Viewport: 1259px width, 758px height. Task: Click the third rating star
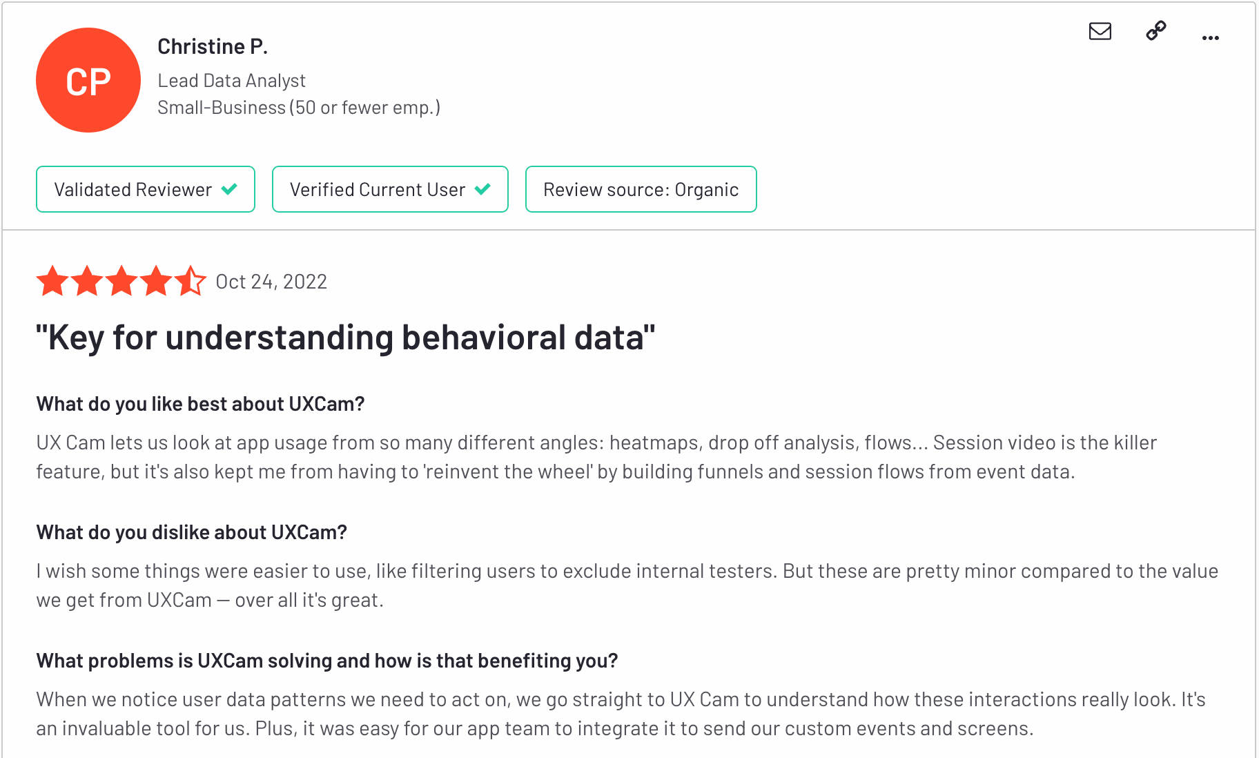[121, 282]
